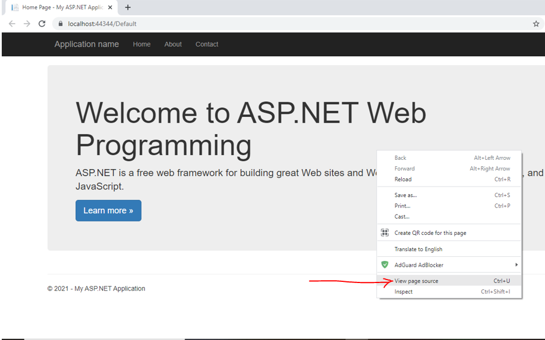Click the AdGuard shield icon
This screenshot has height=340, width=545.
(x=385, y=264)
